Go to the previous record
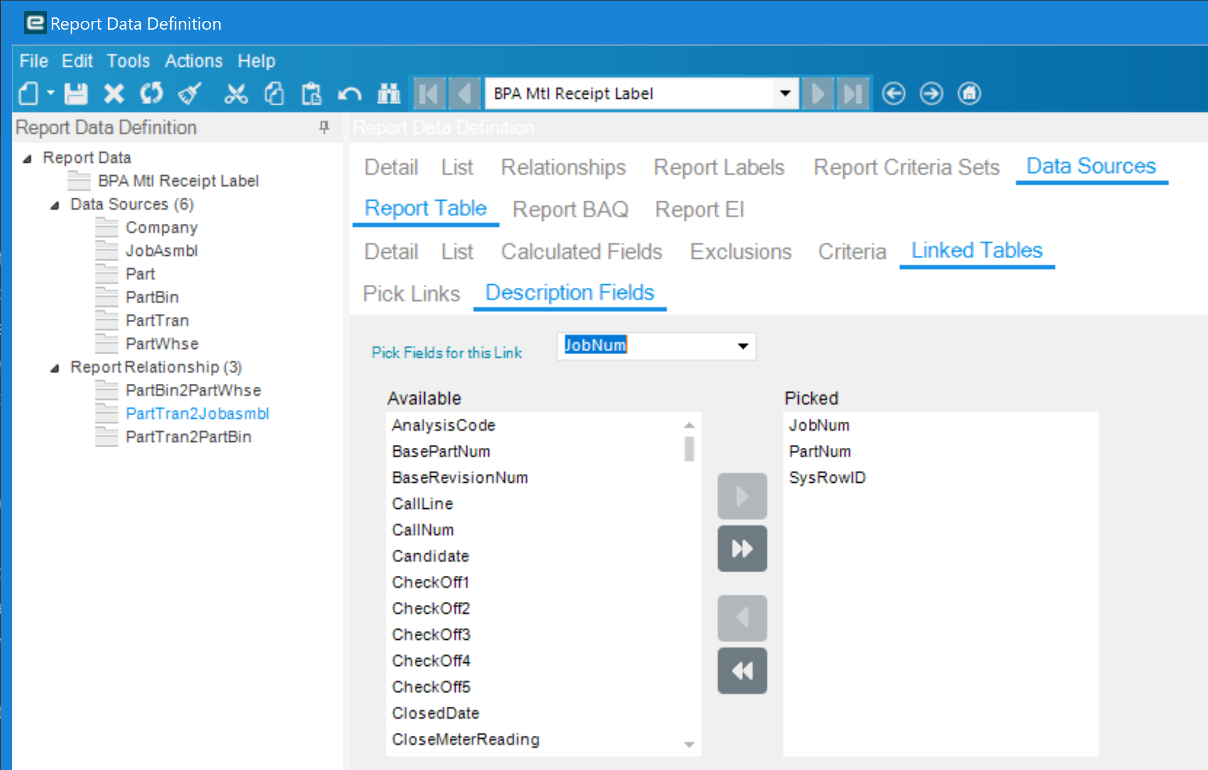 click(x=464, y=94)
